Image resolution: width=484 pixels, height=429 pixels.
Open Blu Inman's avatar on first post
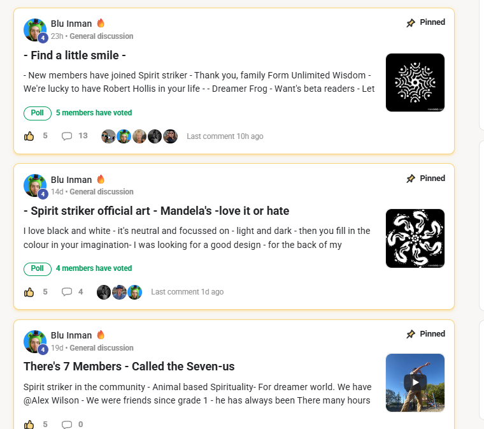34,29
